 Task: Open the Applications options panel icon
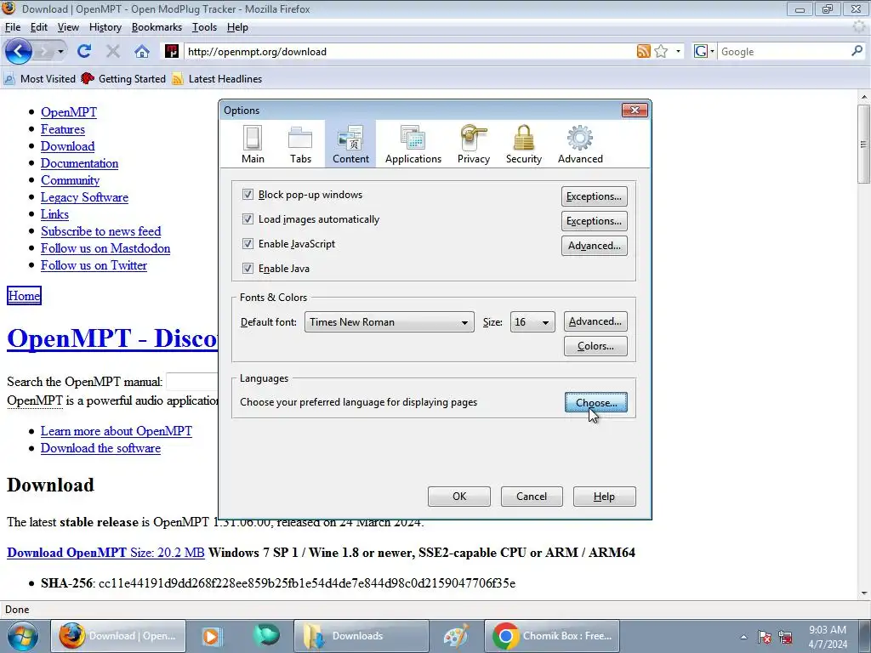[x=413, y=144]
